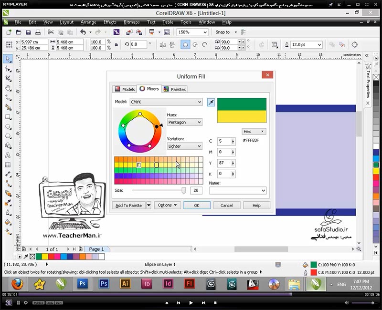Select the Rectangle tool in toolbox
This screenshot has height=310, width=382.
(x=8, y=117)
